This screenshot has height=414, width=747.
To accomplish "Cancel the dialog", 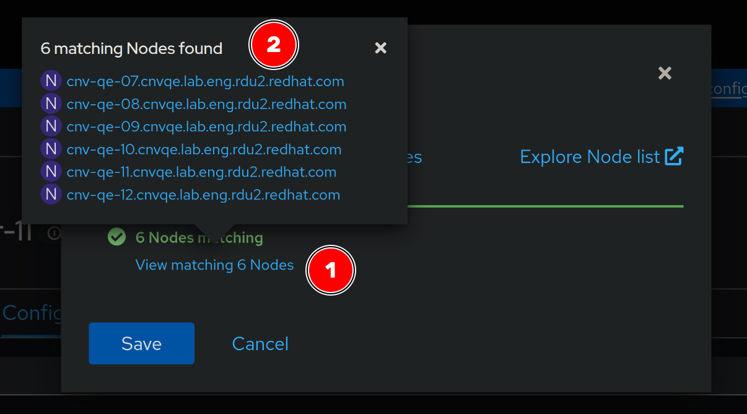I will click(x=260, y=344).
